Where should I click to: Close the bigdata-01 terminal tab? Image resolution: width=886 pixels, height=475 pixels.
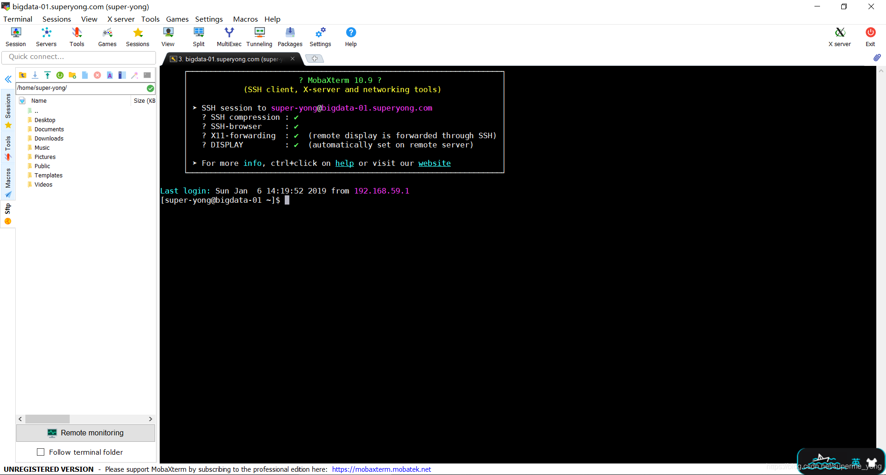(293, 59)
